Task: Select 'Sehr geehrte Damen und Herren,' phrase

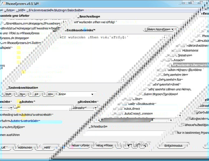Action: coord(170,89)
